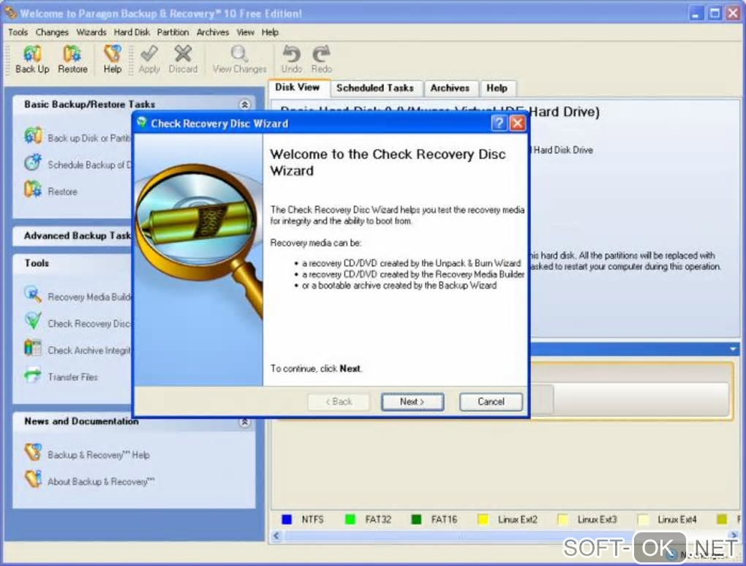
Task: Click the NTFS blue legend swatch
Action: [x=287, y=519]
